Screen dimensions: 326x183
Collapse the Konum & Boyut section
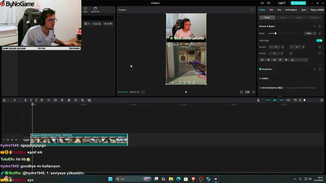(x=276, y=26)
